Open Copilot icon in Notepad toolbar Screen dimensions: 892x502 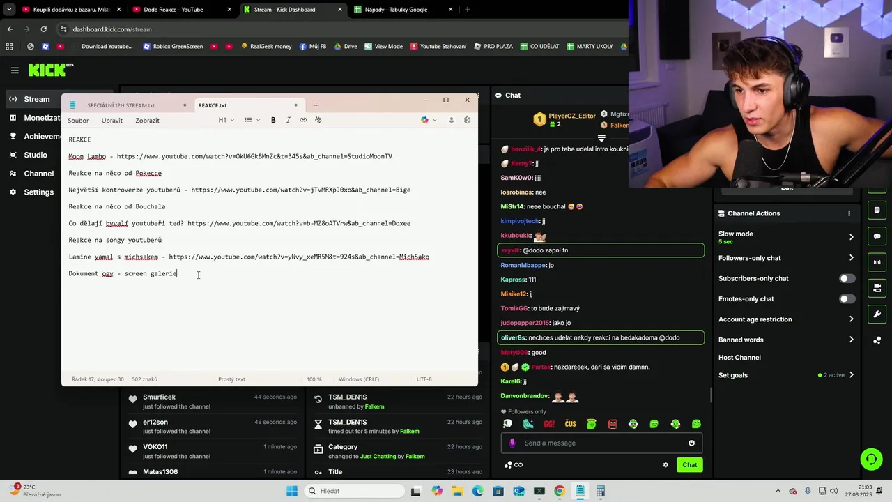point(424,120)
